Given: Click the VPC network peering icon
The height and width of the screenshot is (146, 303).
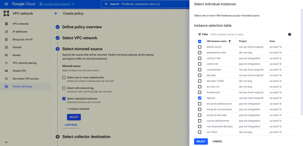Looking at the screenshot, I should coord(6,63).
